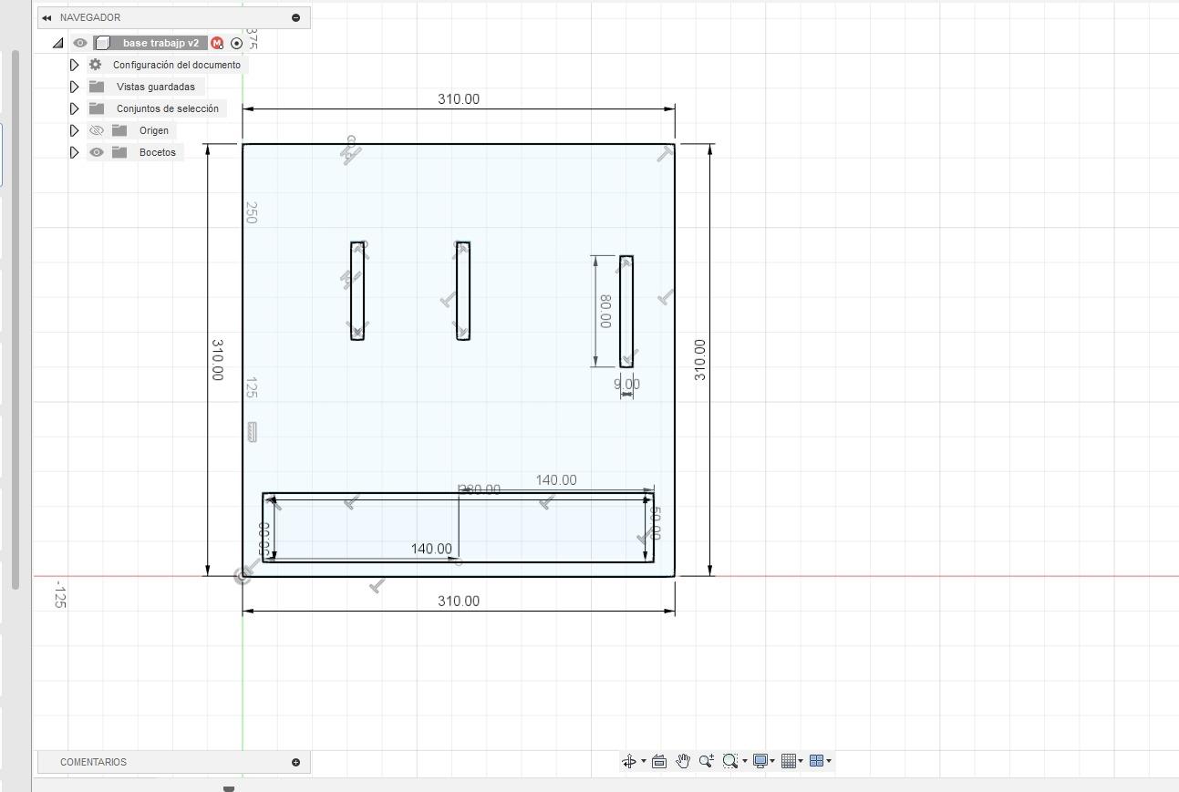Expand the Origen folder
The height and width of the screenshot is (792, 1179).
tap(75, 130)
